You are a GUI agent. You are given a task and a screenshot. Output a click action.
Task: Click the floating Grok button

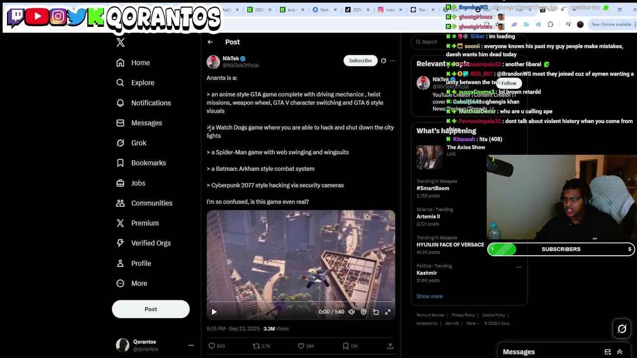coord(622,329)
